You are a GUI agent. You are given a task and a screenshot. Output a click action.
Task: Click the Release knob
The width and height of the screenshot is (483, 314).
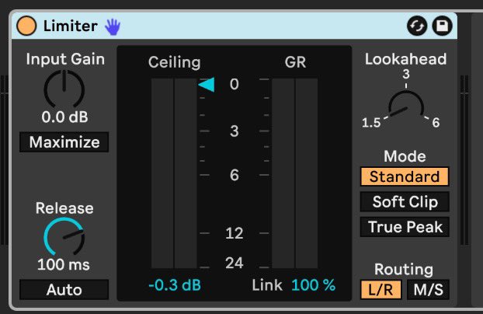(x=64, y=236)
